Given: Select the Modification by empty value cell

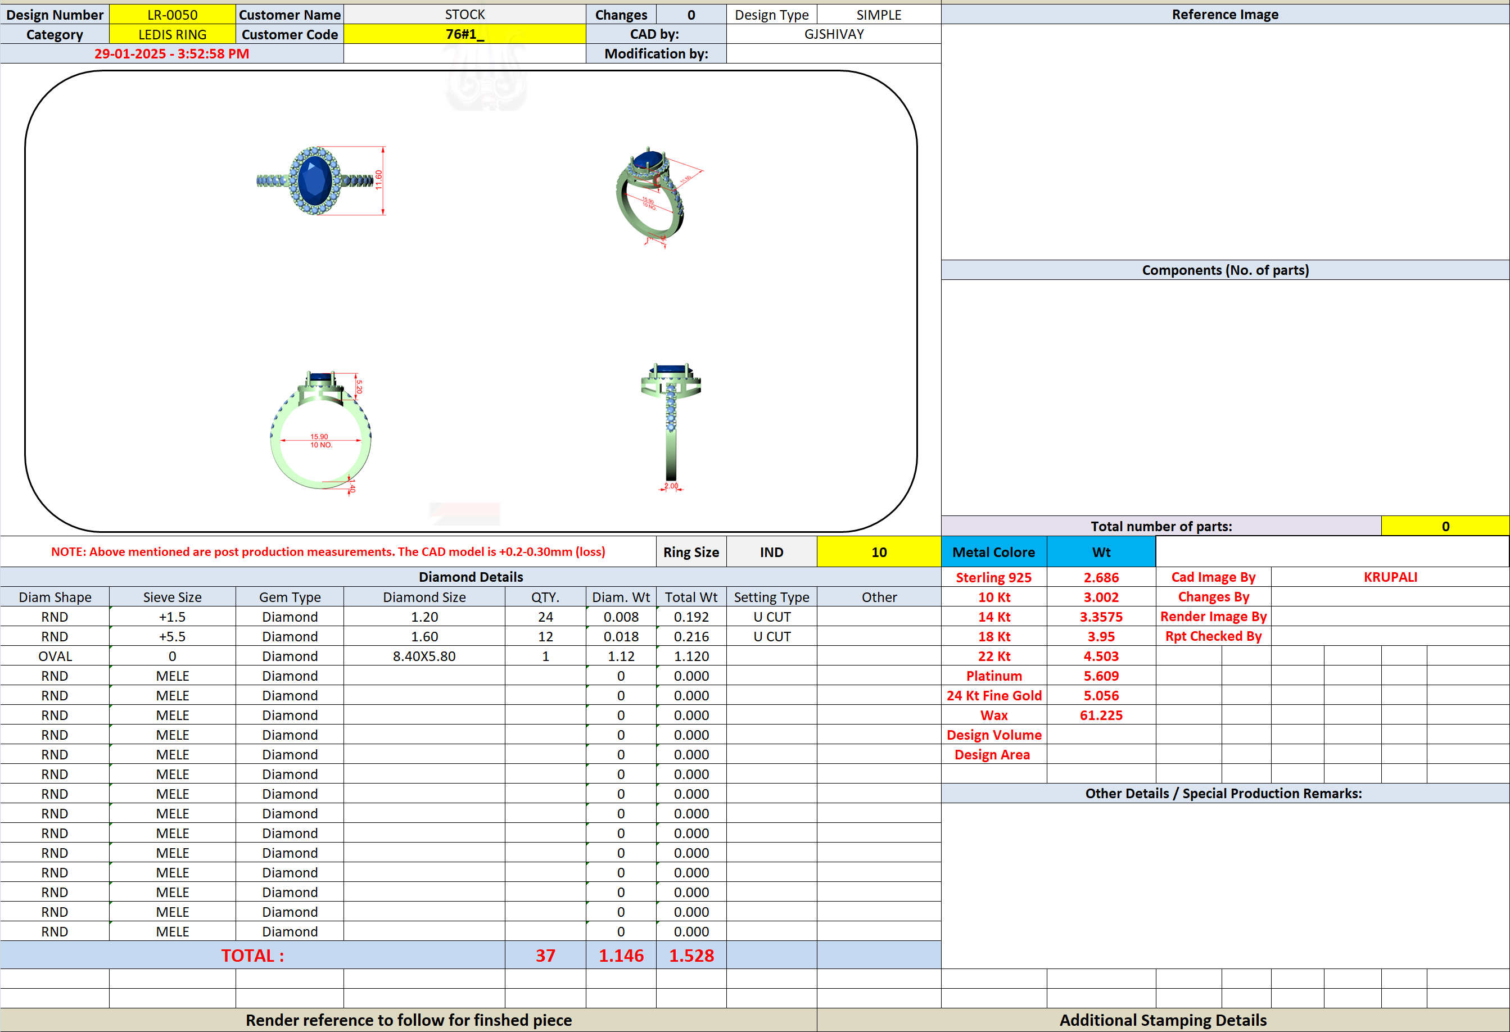Looking at the screenshot, I should [x=834, y=54].
